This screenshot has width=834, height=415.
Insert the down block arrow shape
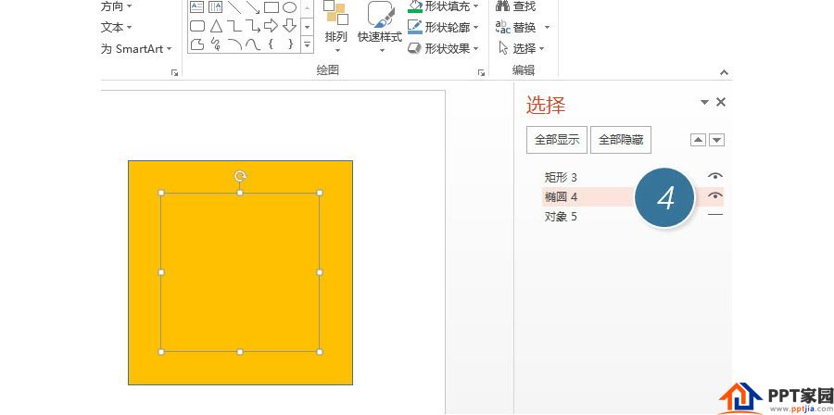(289, 25)
